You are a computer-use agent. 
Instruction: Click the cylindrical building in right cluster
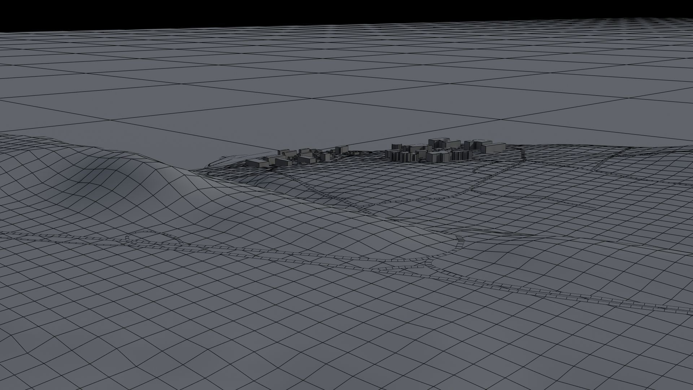[396, 147]
